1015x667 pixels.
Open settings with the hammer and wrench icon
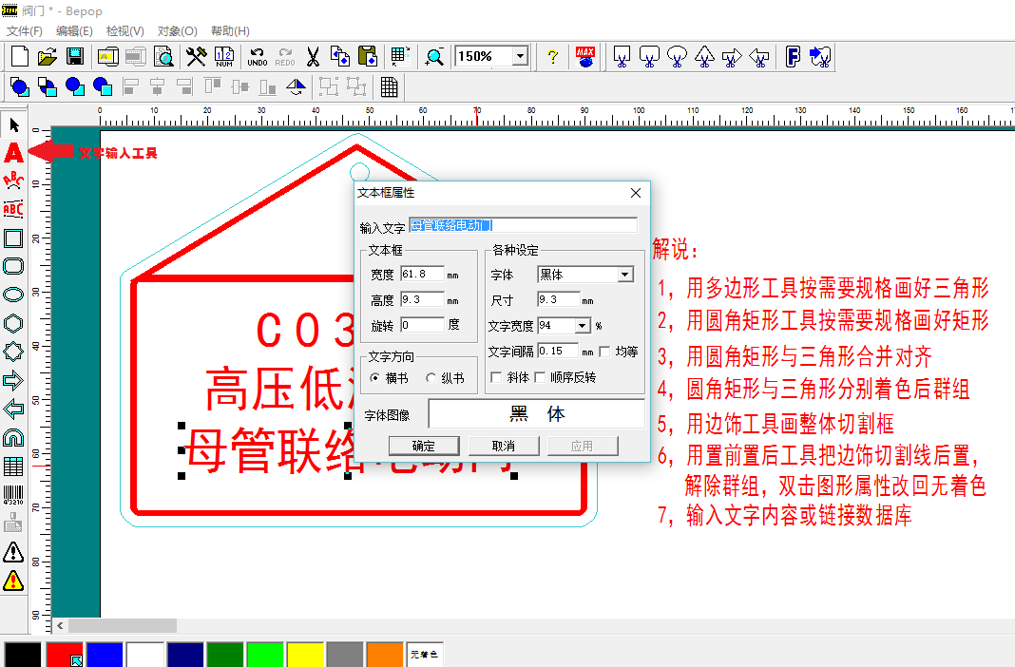click(196, 57)
